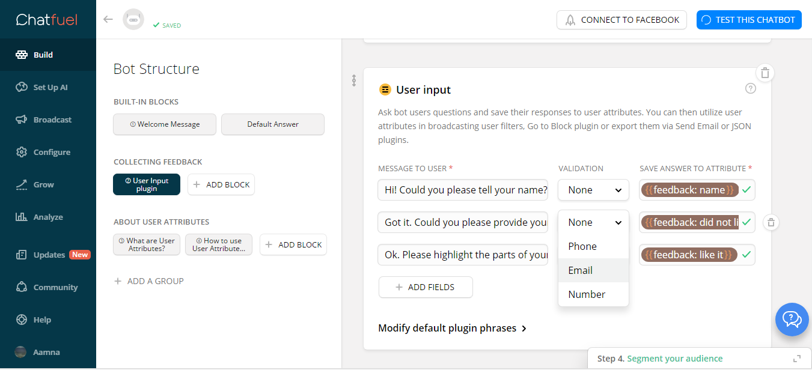The image size is (812, 370).
Task: Open the first Validation dropdown
Action: 593,190
